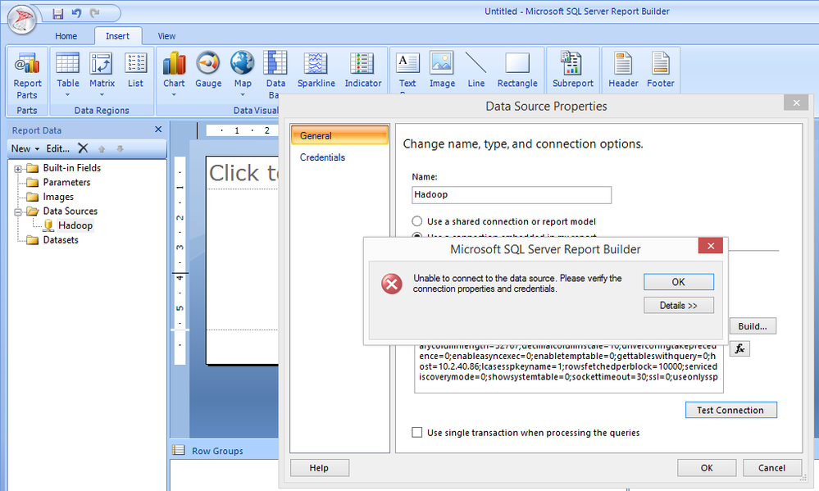Select the Images folder

pos(58,197)
